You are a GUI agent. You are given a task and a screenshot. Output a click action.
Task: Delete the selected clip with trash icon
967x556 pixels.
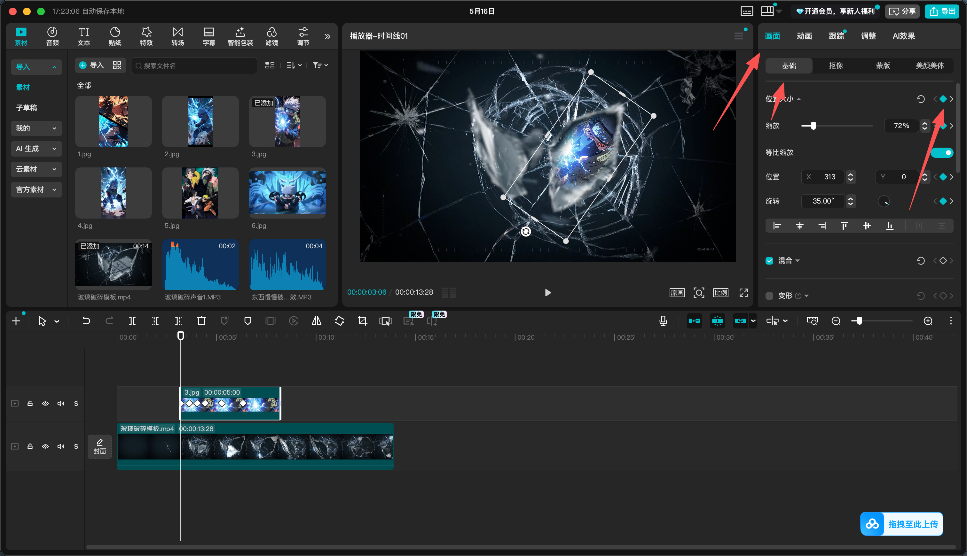201,321
